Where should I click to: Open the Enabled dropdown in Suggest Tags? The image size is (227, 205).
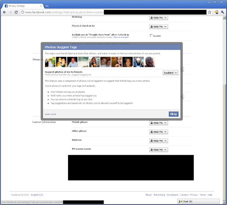170,73
